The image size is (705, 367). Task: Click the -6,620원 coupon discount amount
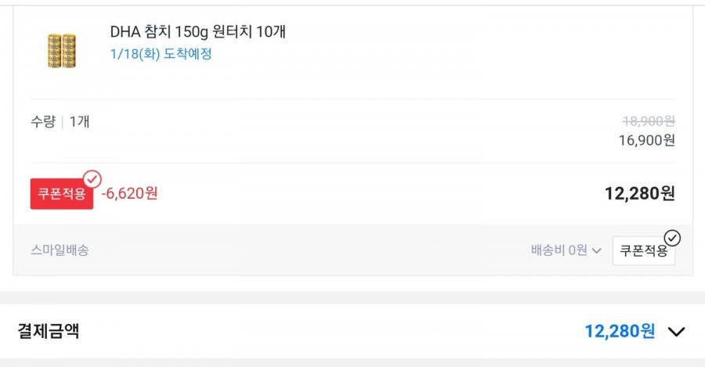[x=129, y=193]
